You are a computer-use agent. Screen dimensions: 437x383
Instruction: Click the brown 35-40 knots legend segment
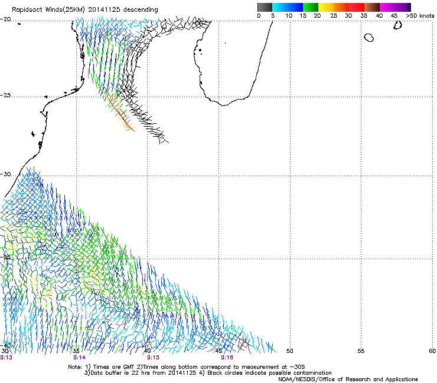click(372, 7)
